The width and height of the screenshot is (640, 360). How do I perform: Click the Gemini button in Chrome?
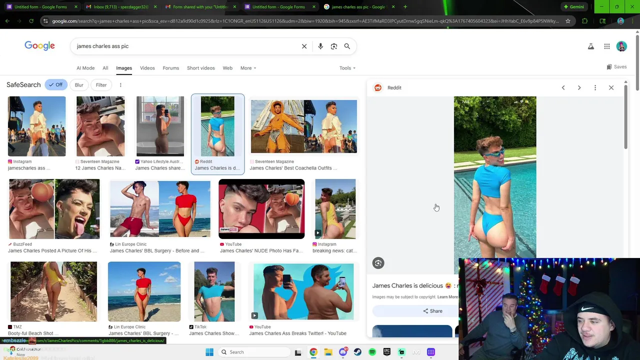click(573, 7)
